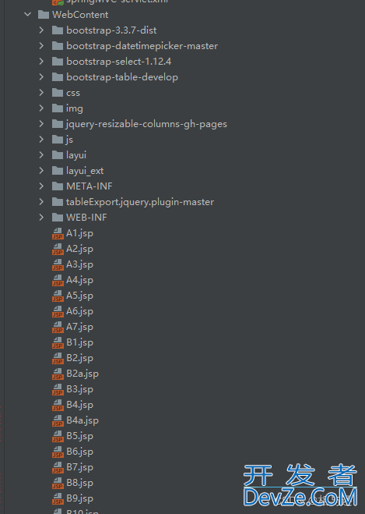Expand the META-INF folder
The height and width of the screenshot is (514, 365).
point(41,186)
